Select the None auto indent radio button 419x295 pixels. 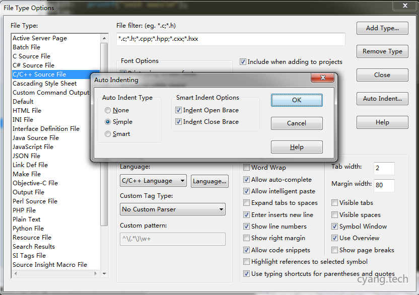click(x=108, y=110)
